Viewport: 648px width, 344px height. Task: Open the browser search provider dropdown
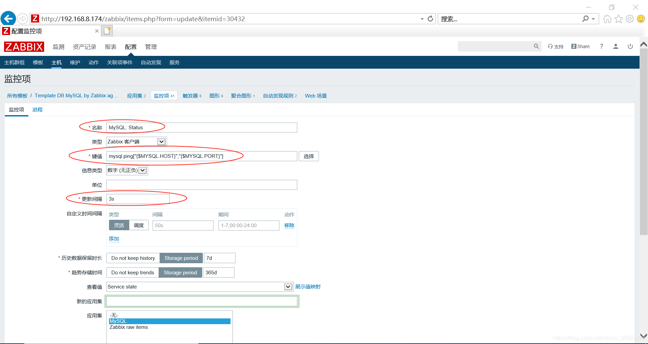click(x=593, y=19)
